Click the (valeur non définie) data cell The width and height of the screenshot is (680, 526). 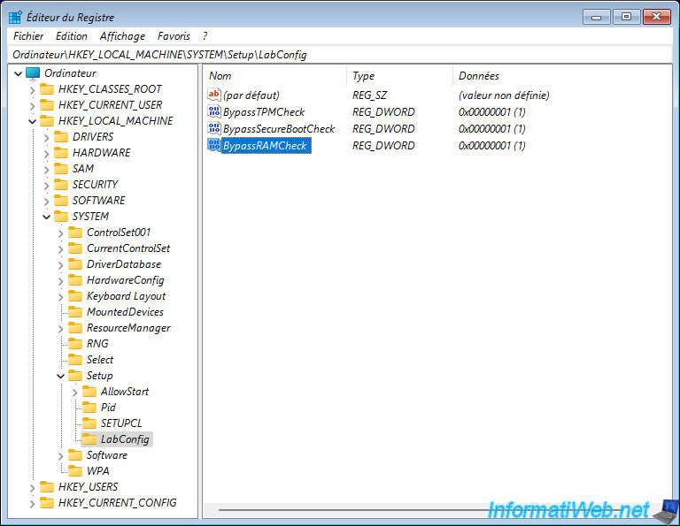(504, 95)
